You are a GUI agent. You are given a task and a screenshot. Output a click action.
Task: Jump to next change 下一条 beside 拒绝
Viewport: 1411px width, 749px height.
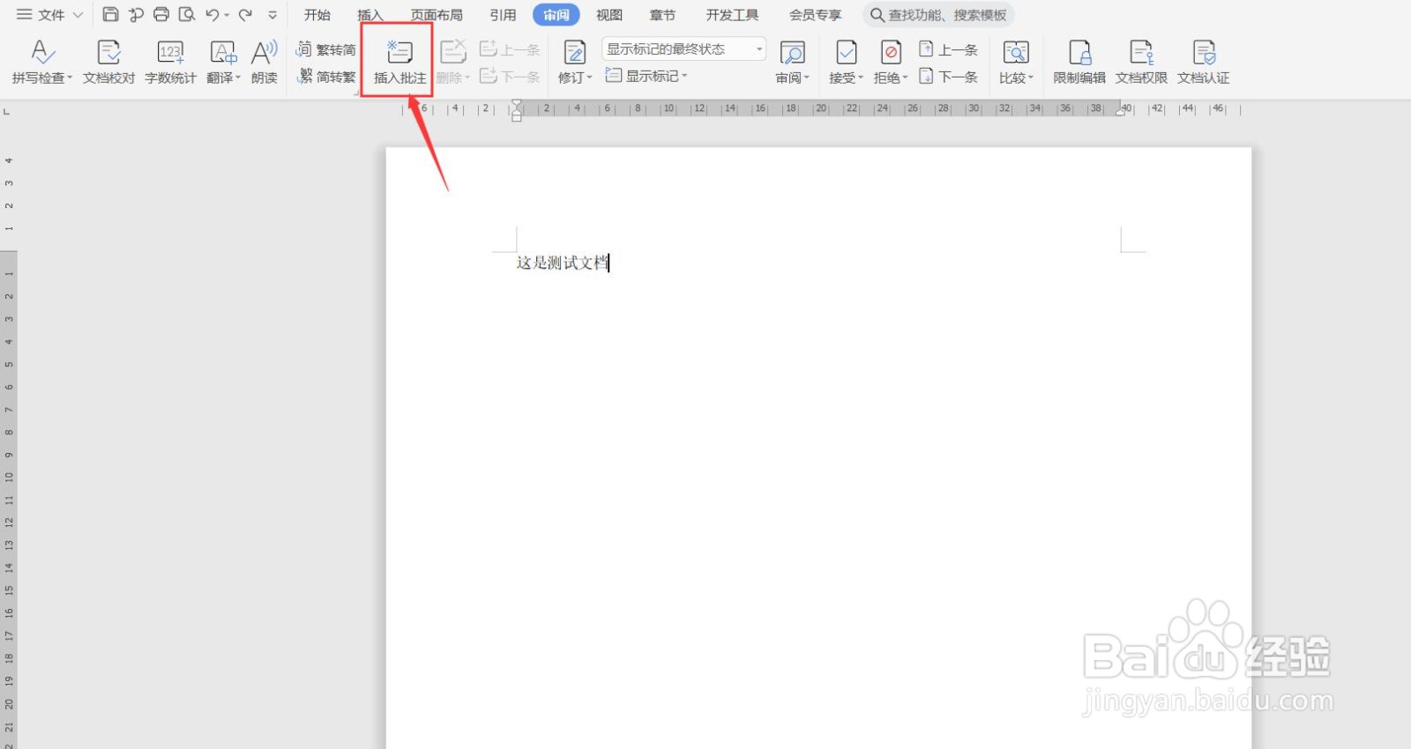[949, 77]
